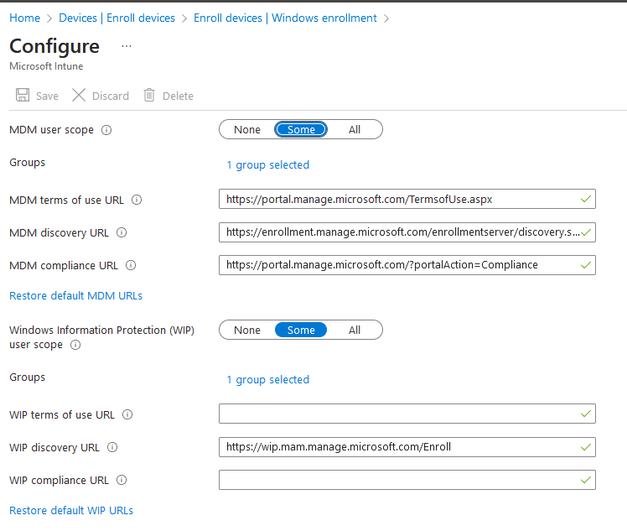Click the Discard X icon
627x531 pixels.
point(79,96)
